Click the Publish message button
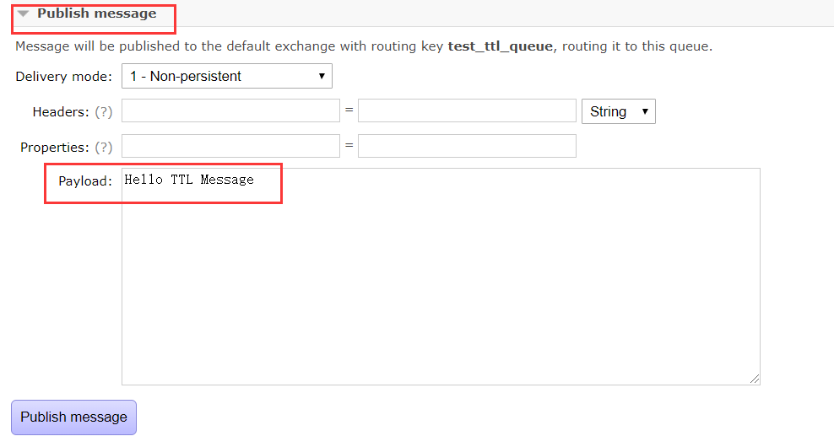 point(74,417)
